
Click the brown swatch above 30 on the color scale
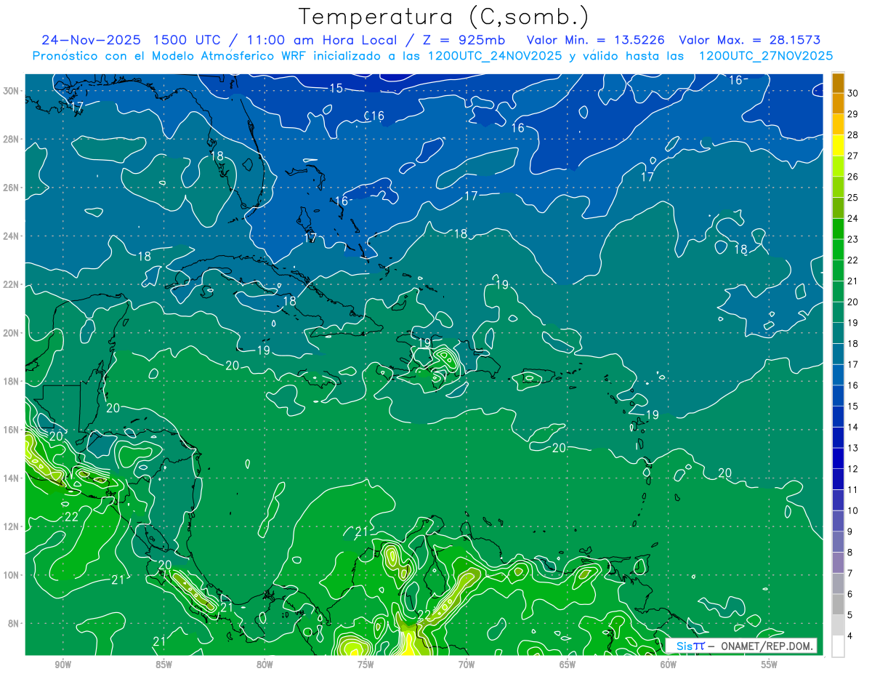pyautogui.click(x=839, y=84)
